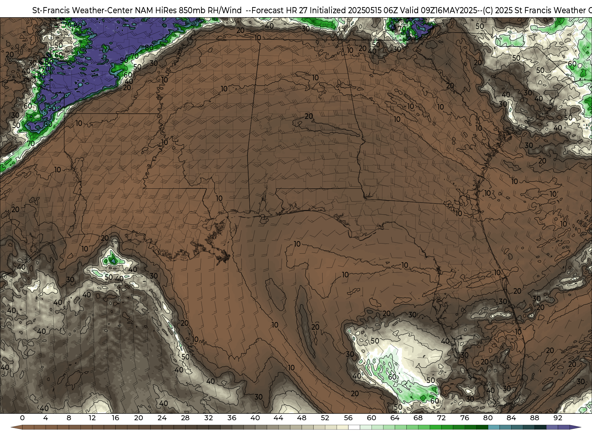
Task: Click the colorbar label '12'
Action: (x=92, y=418)
